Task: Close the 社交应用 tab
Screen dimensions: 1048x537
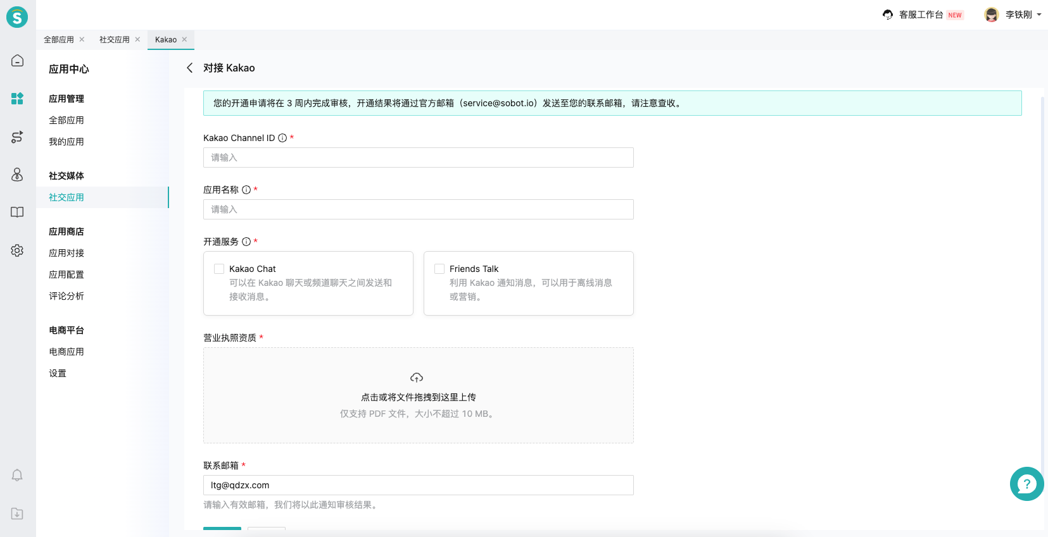Action: click(137, 39)
